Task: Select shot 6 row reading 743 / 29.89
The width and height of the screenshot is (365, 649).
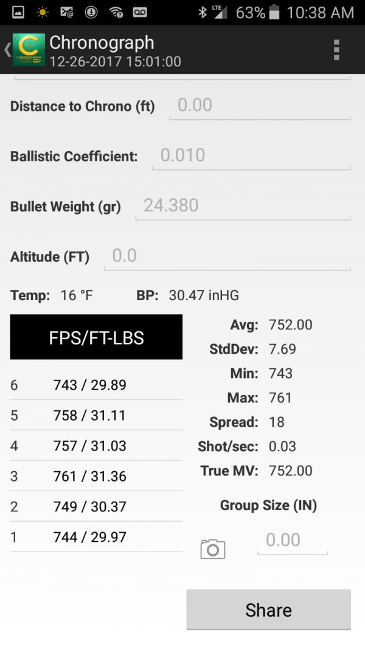Action: pyautogui.click(x=96, y=385)
